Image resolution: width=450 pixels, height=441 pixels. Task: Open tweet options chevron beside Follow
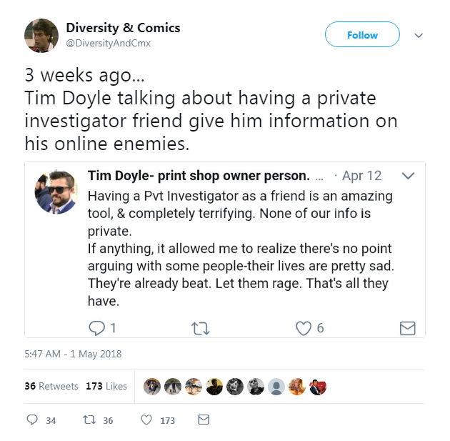click(x=419, y=36)
